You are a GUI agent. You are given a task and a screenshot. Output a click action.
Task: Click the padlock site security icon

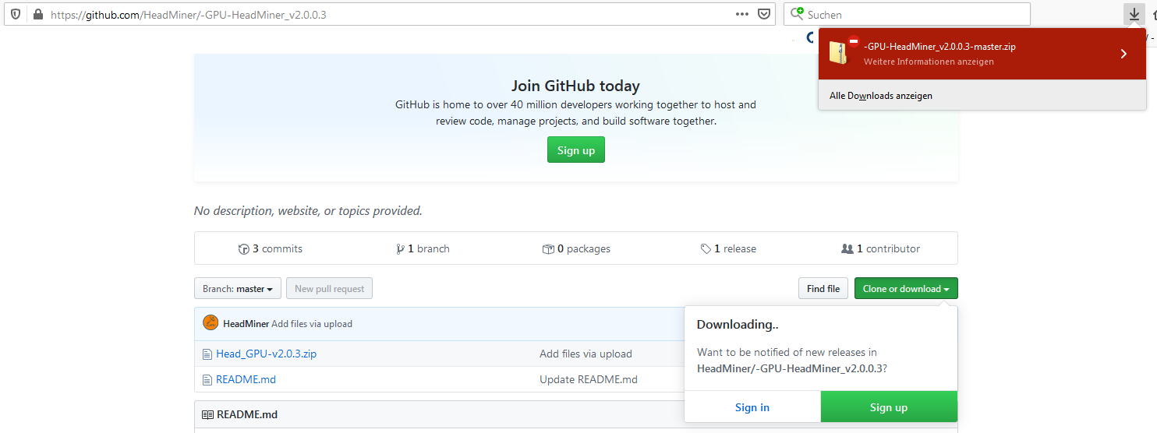[37, 14]
